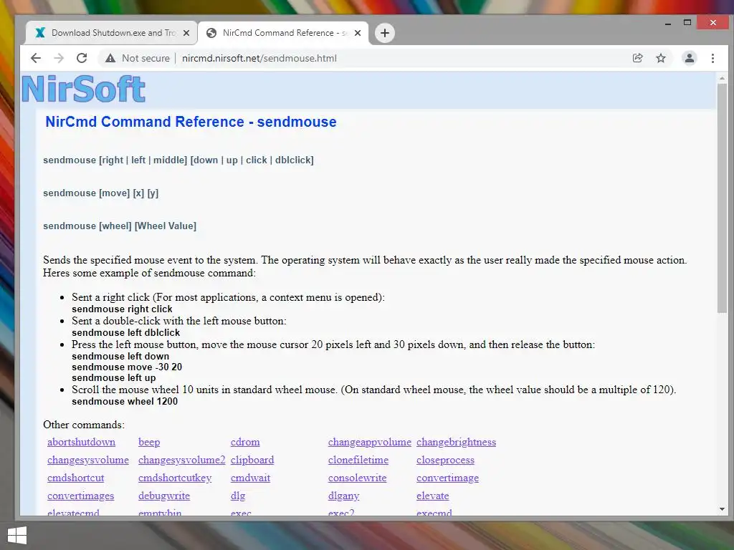Image resolution: width=734 pixels, height=550 pixels.
Task: Open the changesysvolume link
Action: (88, 460)
